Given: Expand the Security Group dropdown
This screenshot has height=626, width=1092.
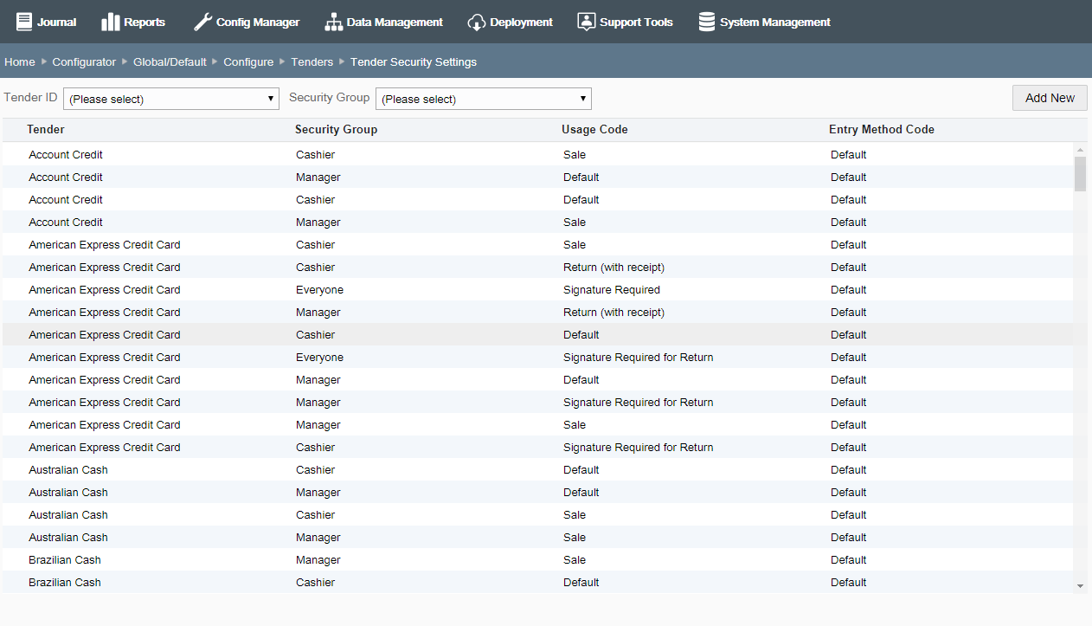Looking at the screenshot, I should click(x=482, y=98).
